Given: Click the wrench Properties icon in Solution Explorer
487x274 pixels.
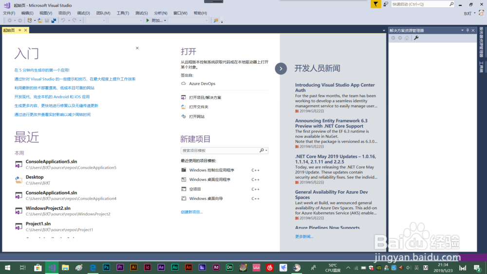Looking at the screenshot, I should coord(416,38).
